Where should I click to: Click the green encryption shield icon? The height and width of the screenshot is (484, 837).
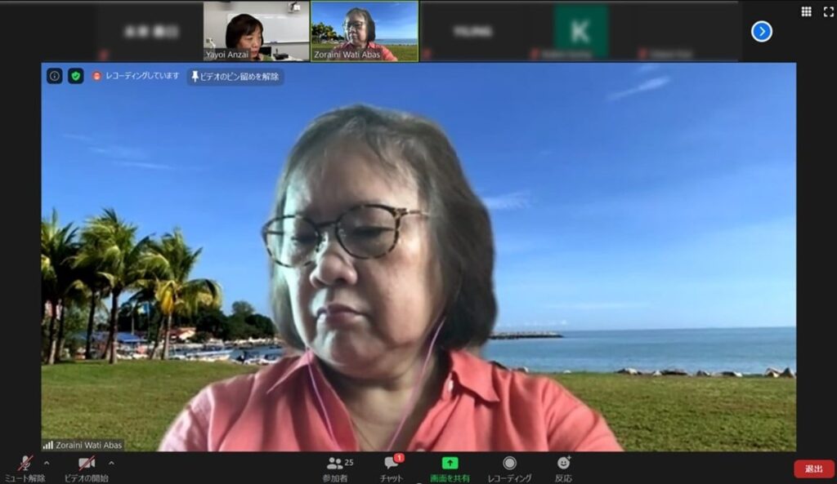coord(76,76)
